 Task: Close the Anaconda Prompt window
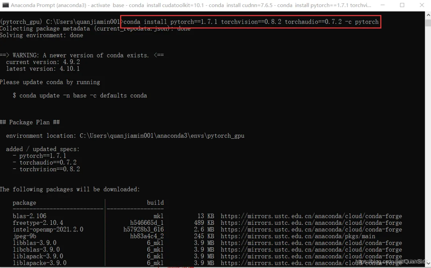pos(422,5)
